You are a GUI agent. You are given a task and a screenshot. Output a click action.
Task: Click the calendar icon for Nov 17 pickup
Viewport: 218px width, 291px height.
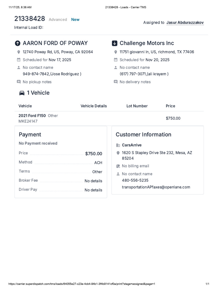(18, 60)
